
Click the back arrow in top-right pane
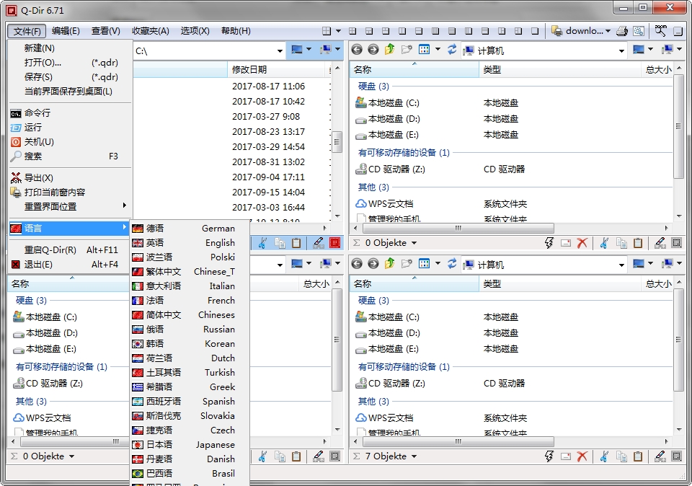[357, 50]
